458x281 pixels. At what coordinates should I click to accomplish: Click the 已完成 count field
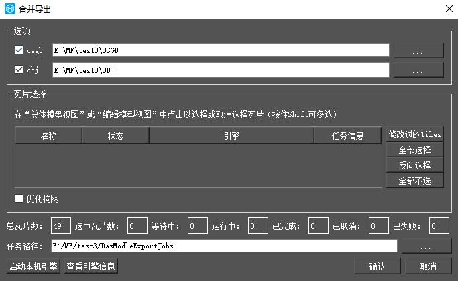point(319,226)
